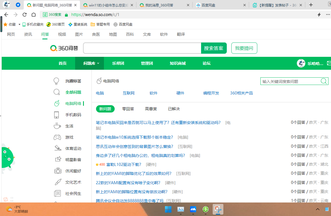Select the 休闲爱好 camera icon
Image resolution: width=331 pixels, height=216 pixels.
58,171
